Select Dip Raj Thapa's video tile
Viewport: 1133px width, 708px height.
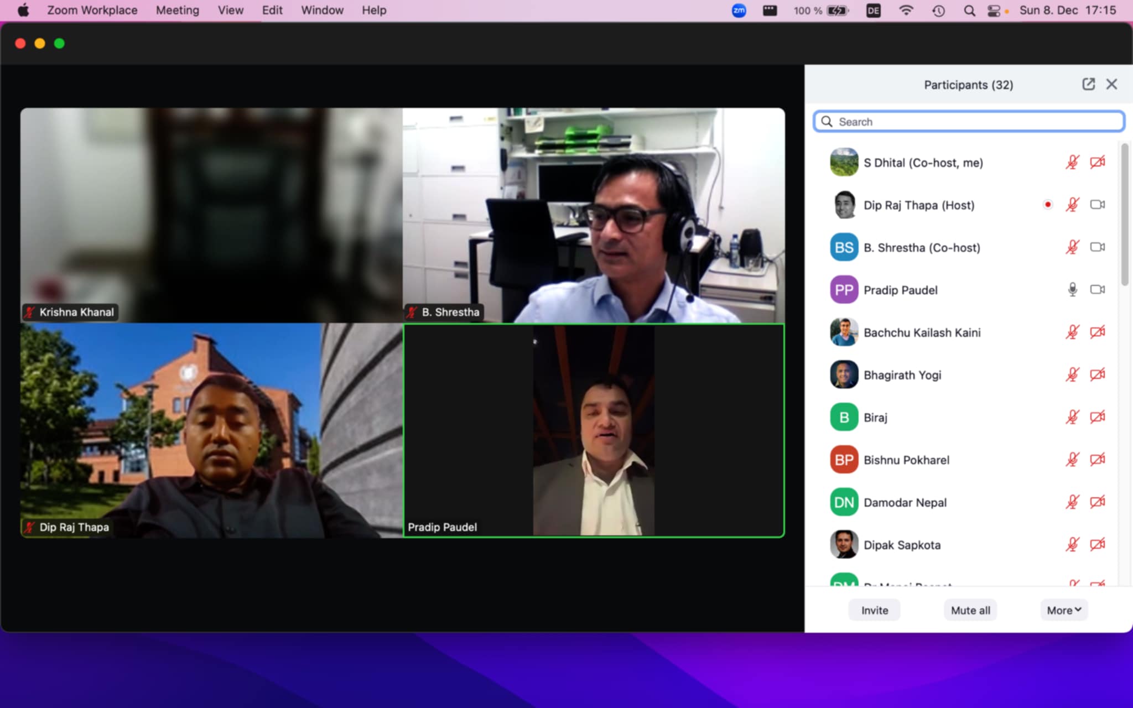[x=211, y=430]
